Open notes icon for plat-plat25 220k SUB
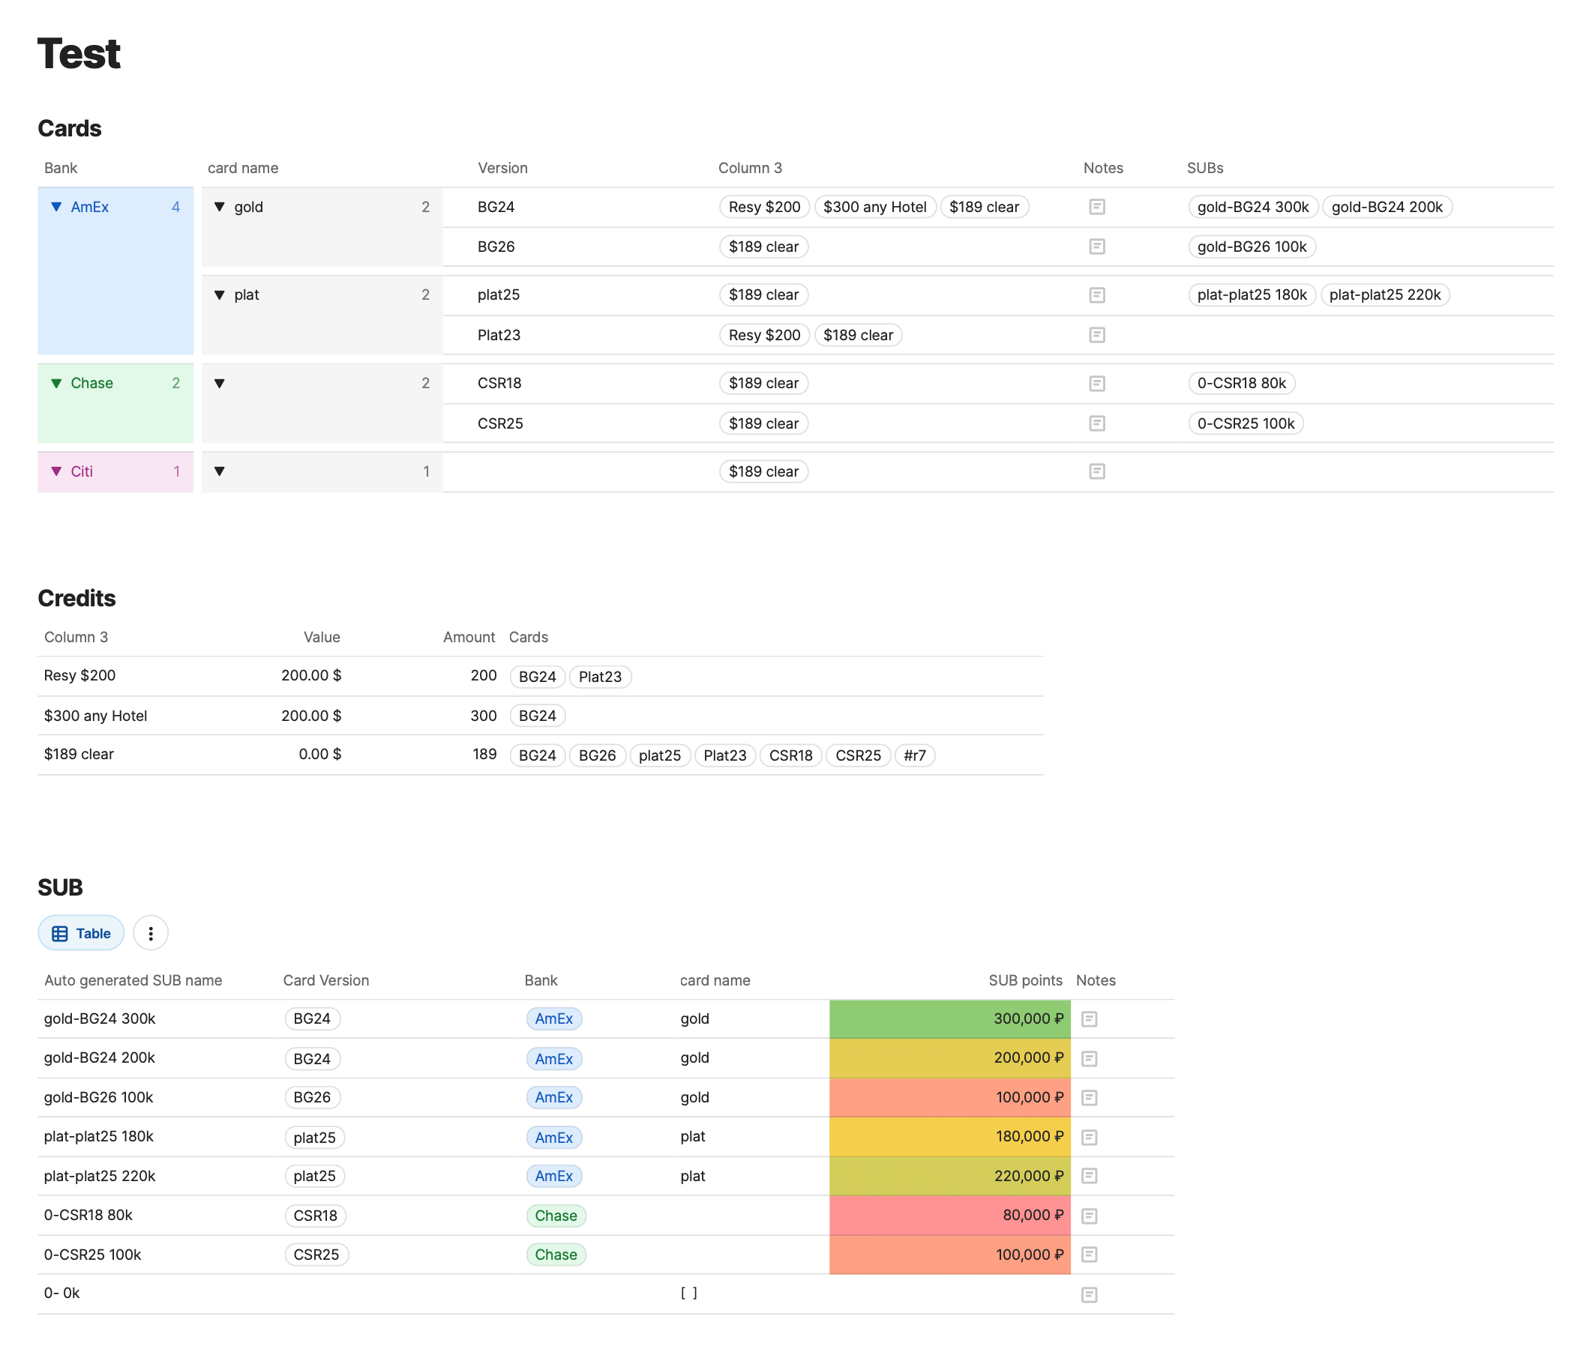Screen dimensions: 1592x1352 click(x=1089, y=1176)
